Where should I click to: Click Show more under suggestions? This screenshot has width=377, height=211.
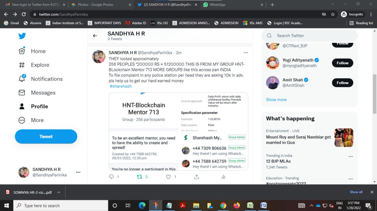coord(276,100)
